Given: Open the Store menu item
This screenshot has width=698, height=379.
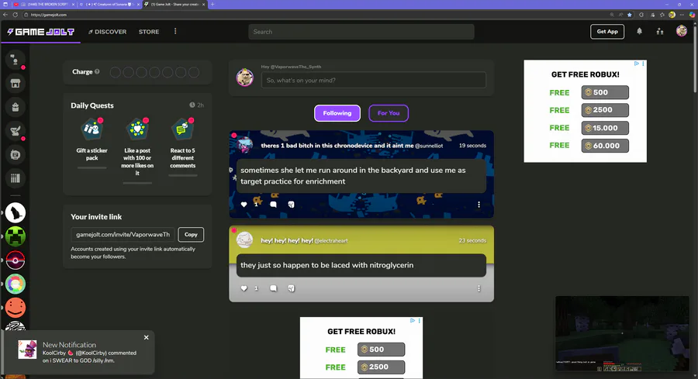Looking at the screenshot, I should [149, 32].
